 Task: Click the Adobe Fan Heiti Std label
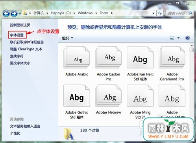(140, 77)
